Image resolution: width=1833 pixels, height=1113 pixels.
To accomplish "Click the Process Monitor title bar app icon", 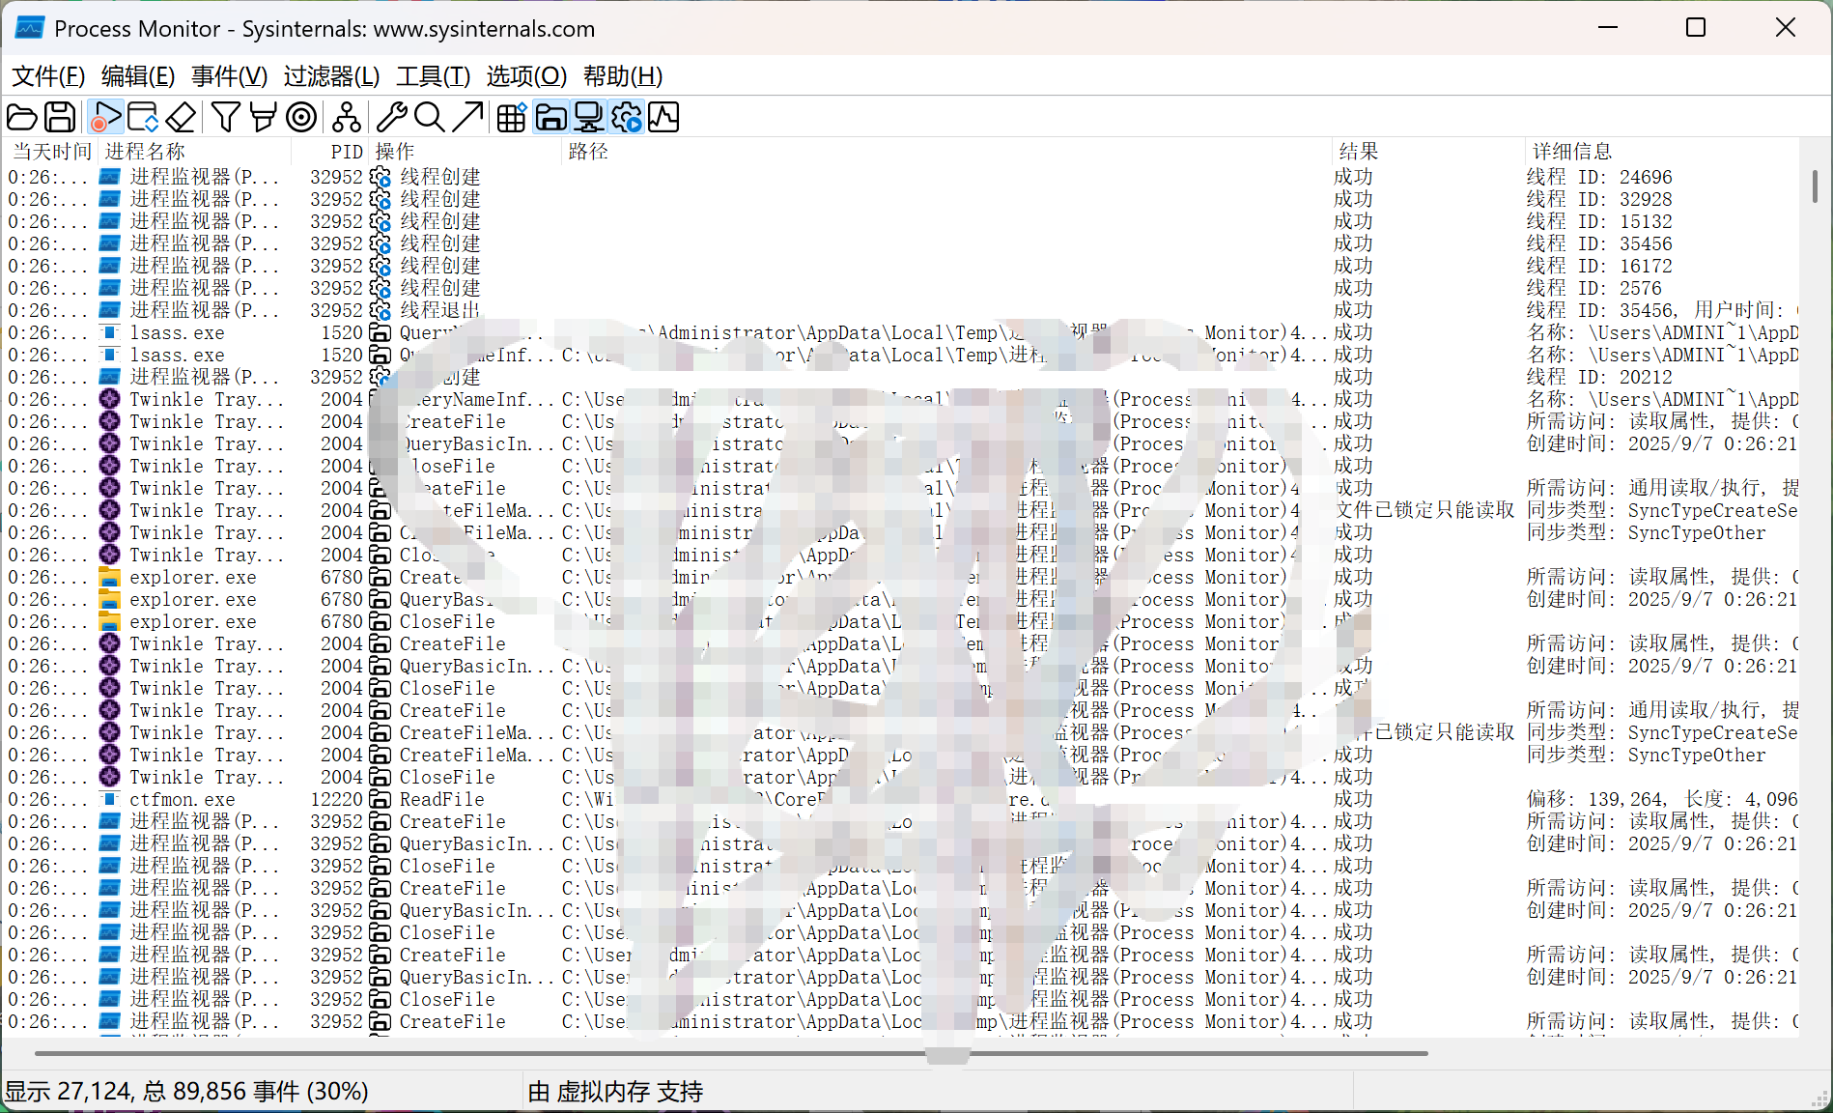I will coord(29,28).
